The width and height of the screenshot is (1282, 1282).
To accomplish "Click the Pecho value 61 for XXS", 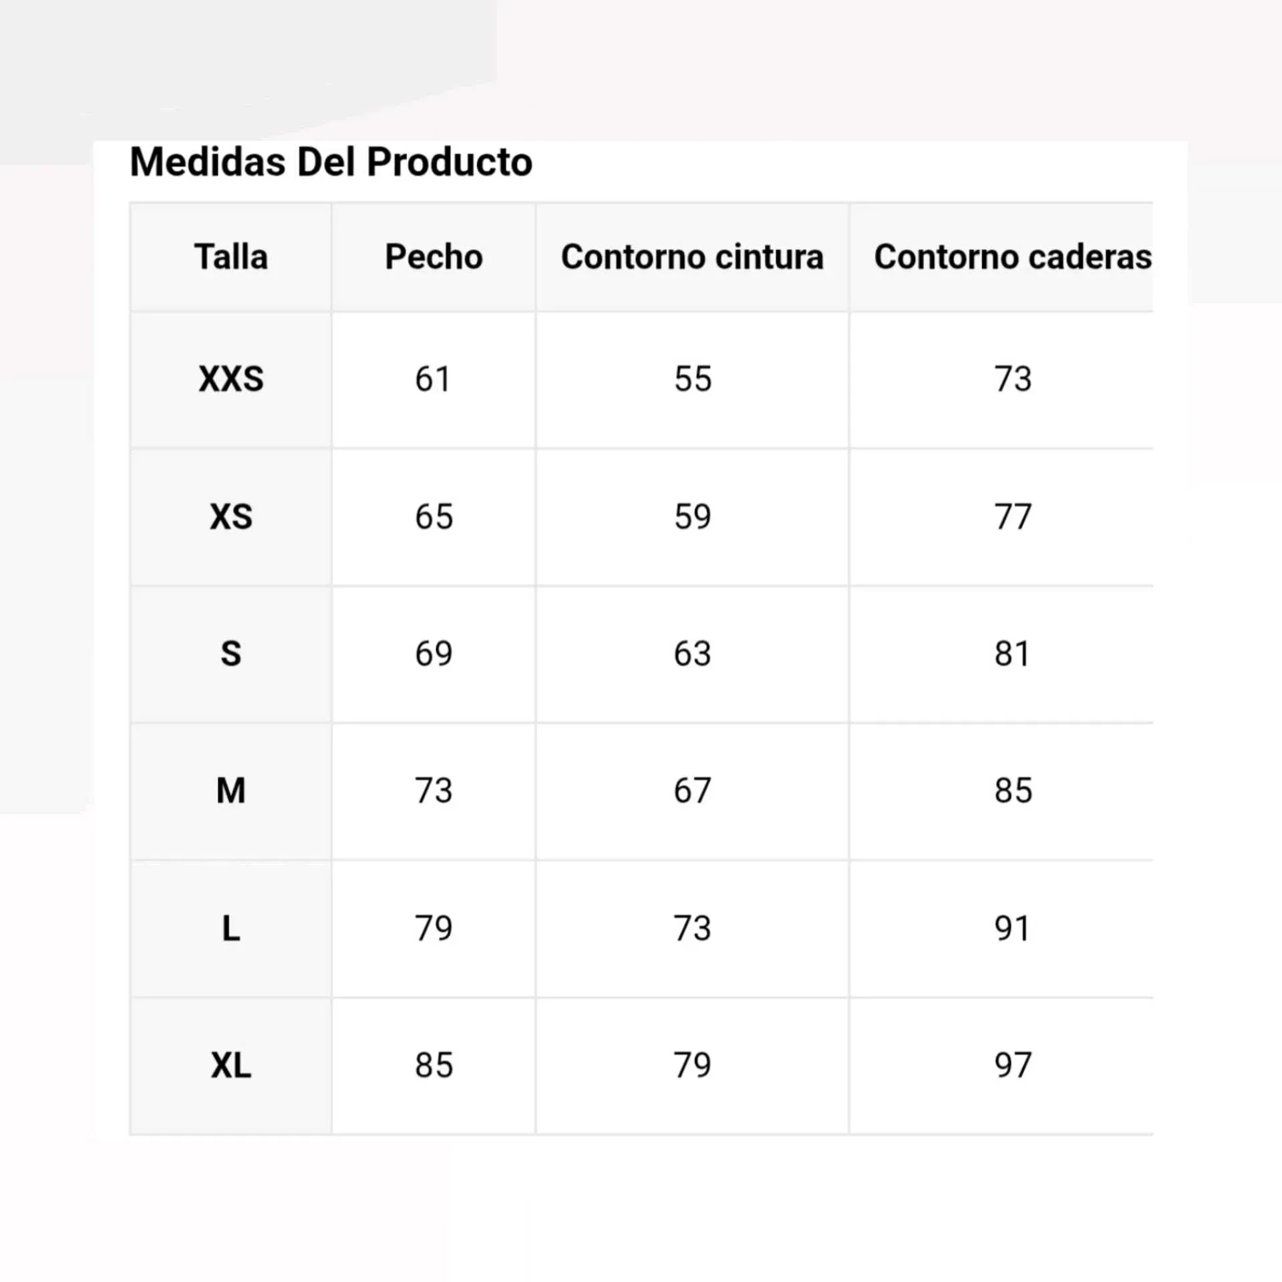I will (433, 379).
